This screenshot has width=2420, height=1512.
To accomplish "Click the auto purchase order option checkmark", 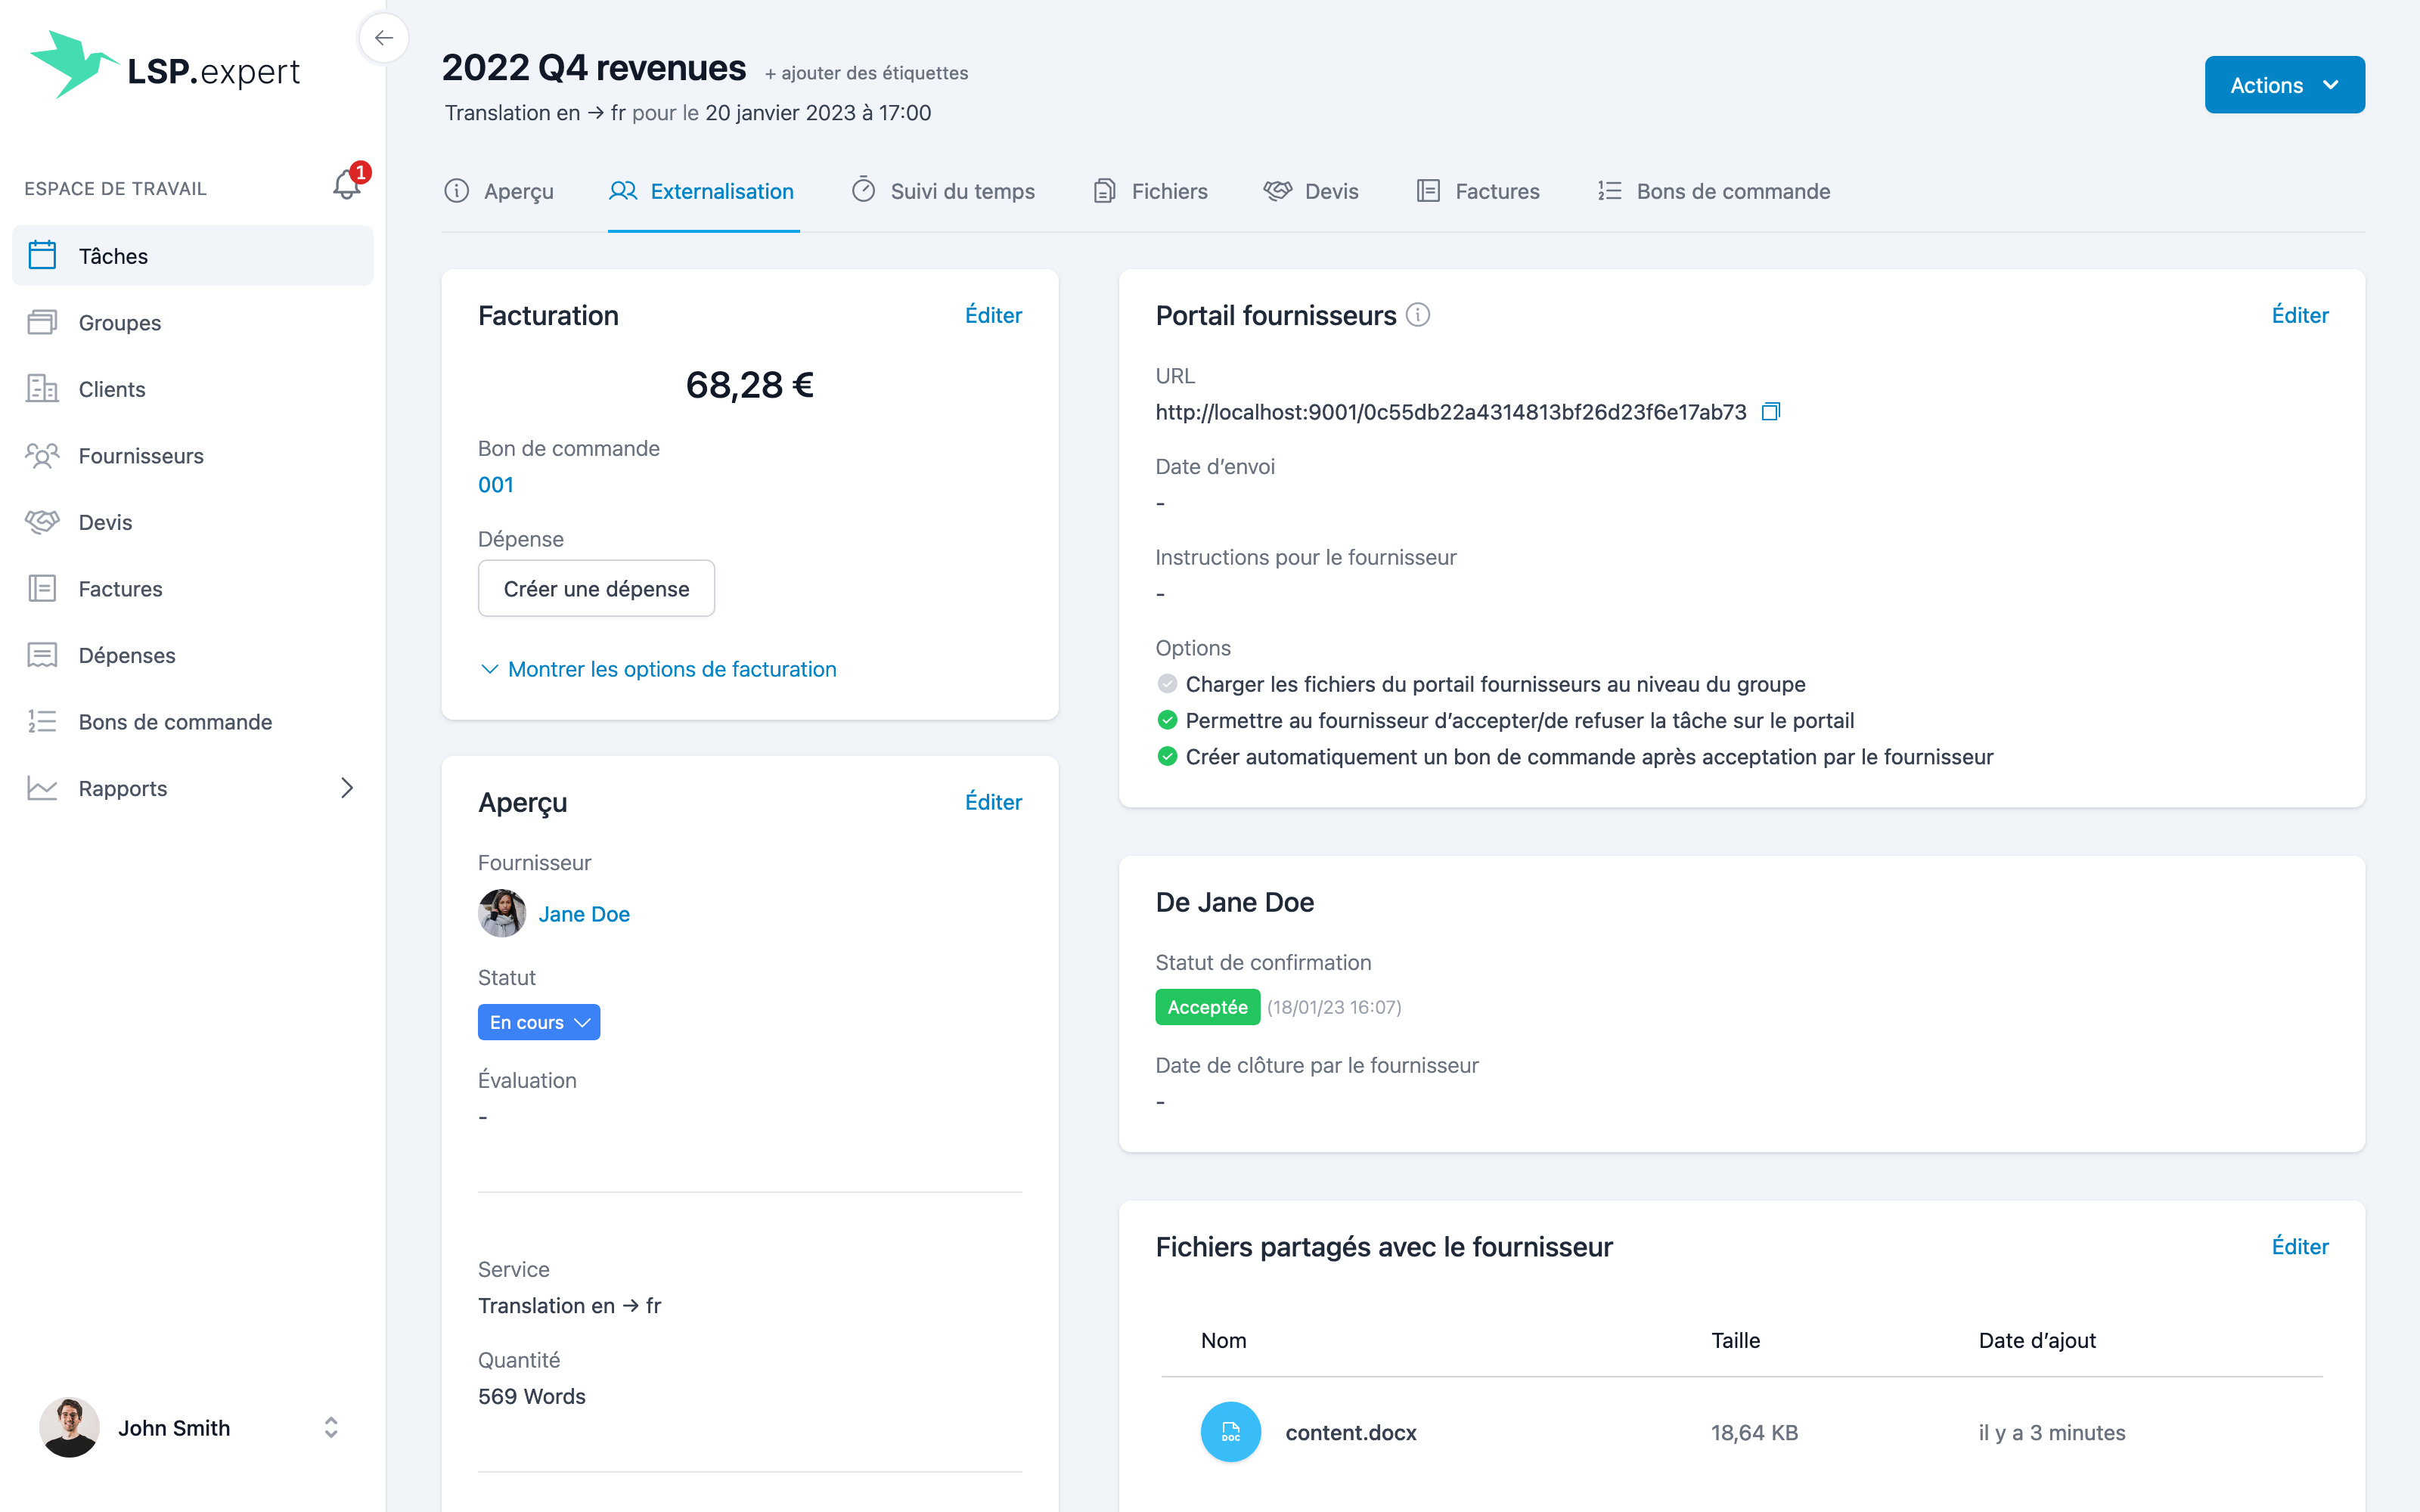I will click(1167, 757).
